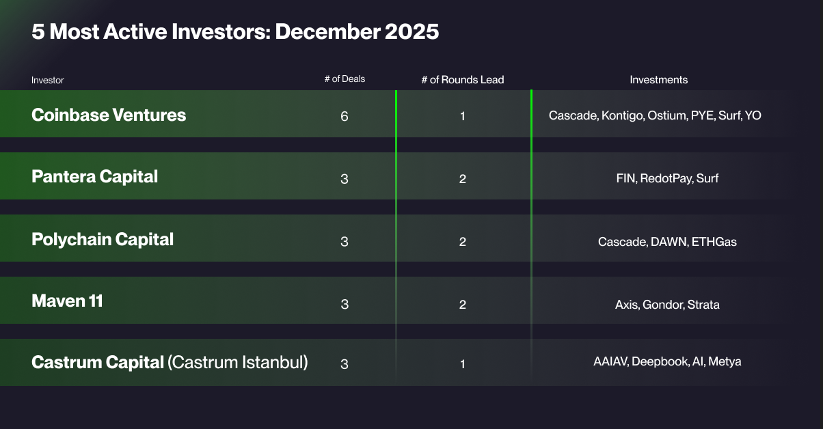
Task: Click the Investments column header
Action: 659,80
